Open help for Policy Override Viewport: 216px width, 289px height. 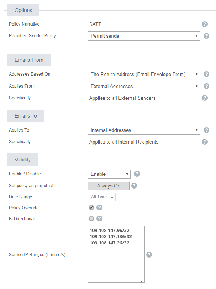coord(99,208)
